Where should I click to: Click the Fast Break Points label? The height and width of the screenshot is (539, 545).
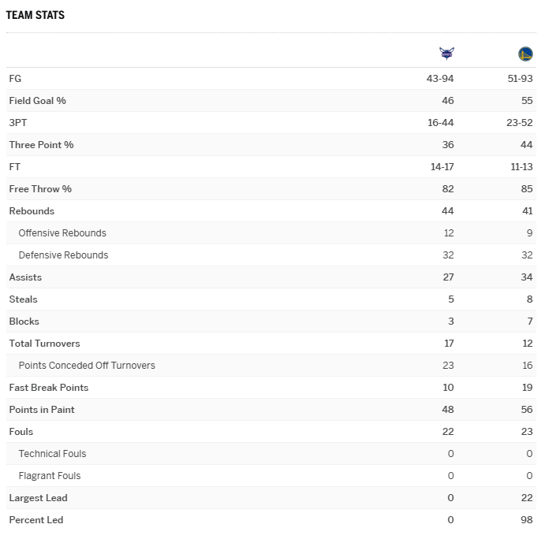(x=49, y=388)
